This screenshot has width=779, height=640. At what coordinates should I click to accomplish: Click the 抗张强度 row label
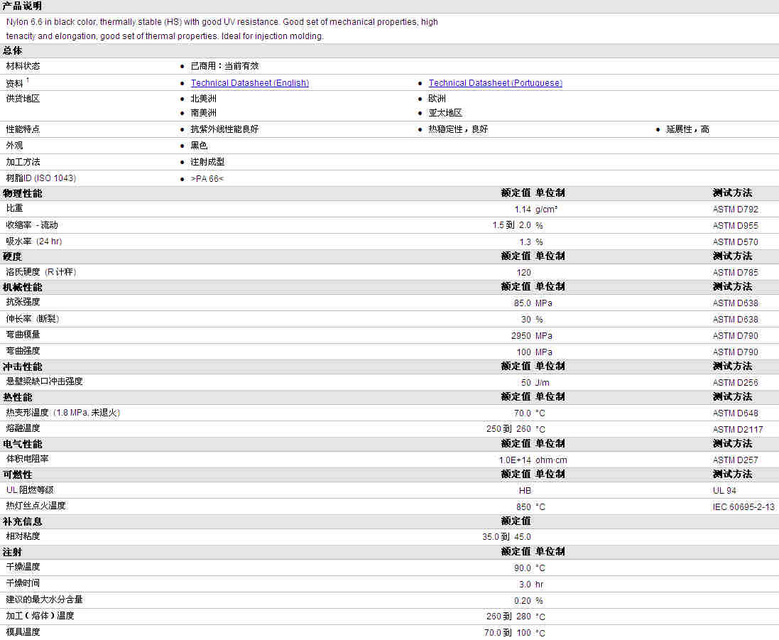[x=23, y=302]
